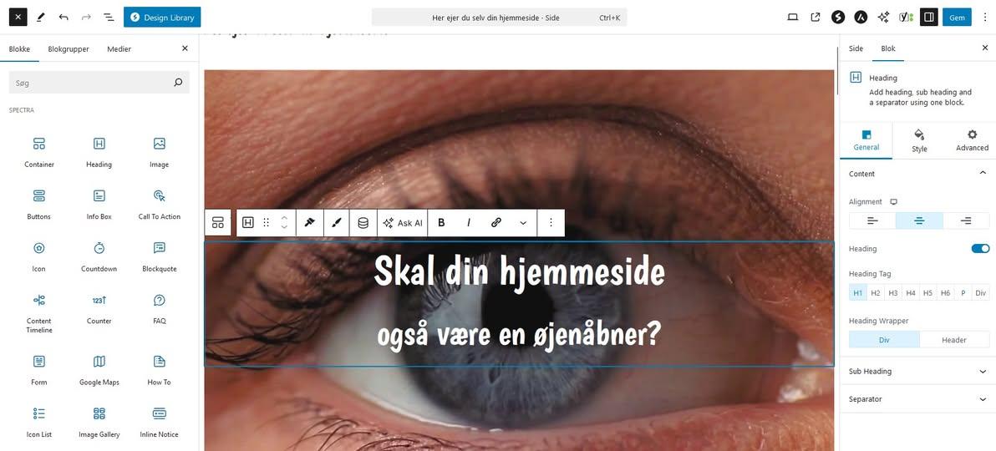
Task: Open copy styles pin icon in toolbar
Action: pos(310,222)
